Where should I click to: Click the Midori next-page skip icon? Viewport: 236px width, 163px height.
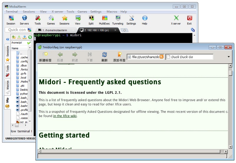click(x=90, y=57)
